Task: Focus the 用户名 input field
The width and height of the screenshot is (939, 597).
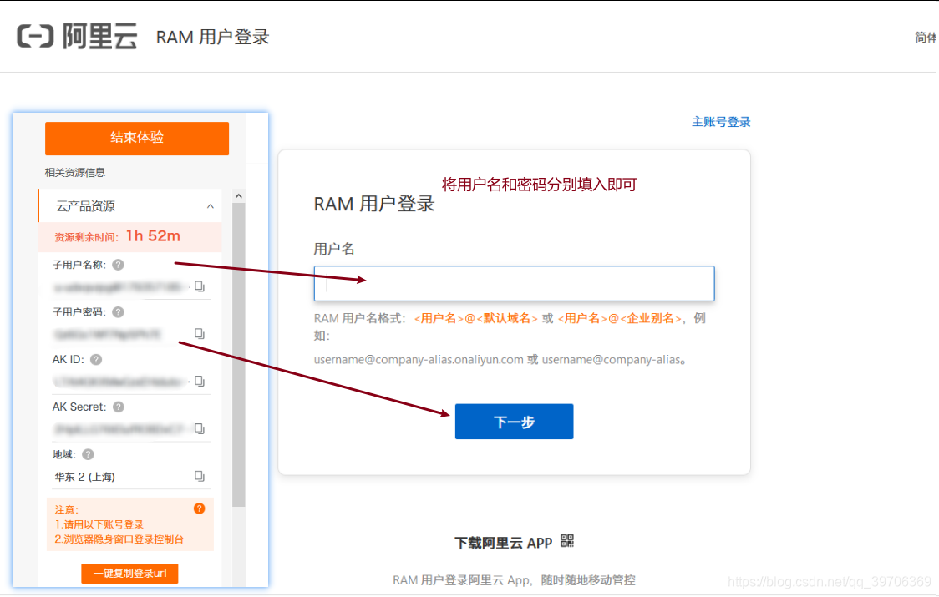Action: coord(514,283)
